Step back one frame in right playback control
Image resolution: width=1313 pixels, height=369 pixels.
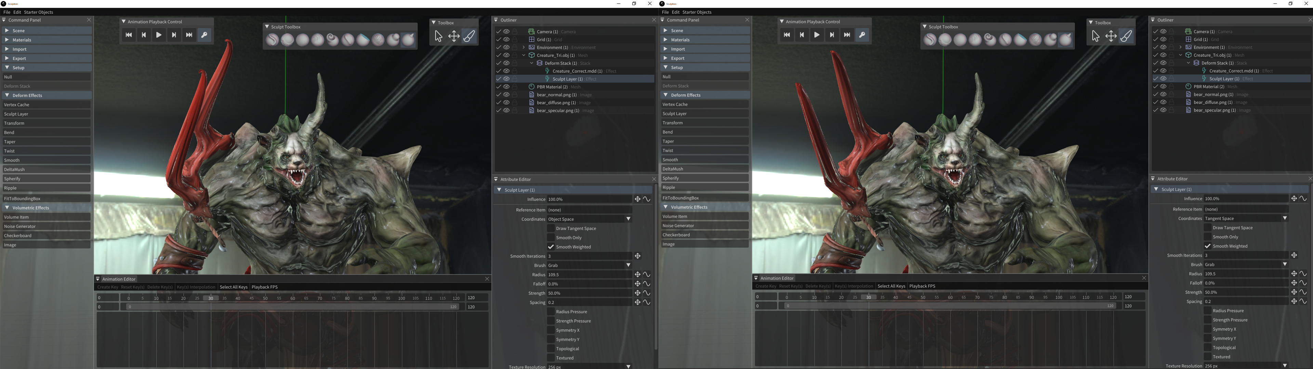(802, 35)
